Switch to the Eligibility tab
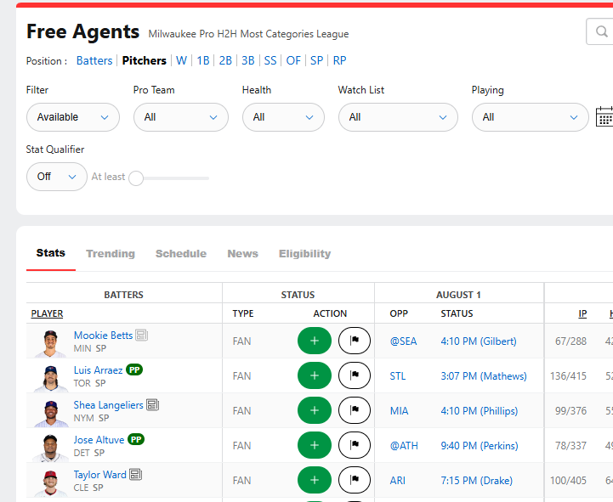The height and width of the screenshot is (502, 613). click(305, 253)
